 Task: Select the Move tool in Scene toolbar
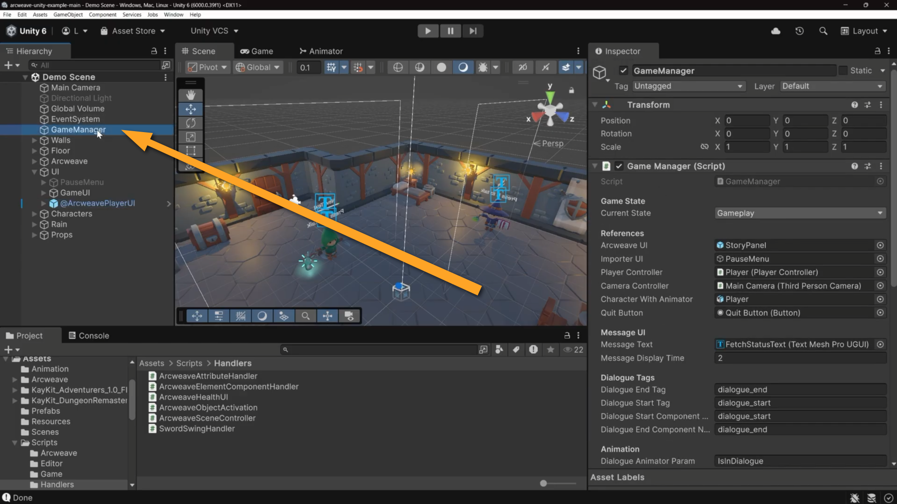point(191,109)
